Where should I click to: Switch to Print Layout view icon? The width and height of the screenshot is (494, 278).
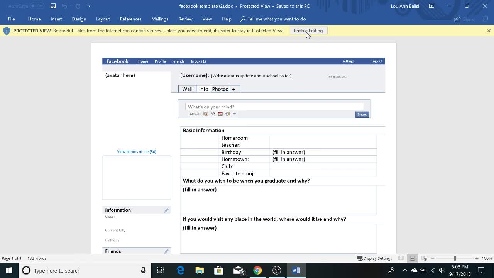[x=413, y=258]
